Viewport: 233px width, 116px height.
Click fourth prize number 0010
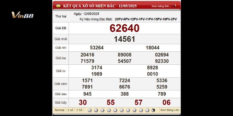pyautogui.click(x=153, y=74)
